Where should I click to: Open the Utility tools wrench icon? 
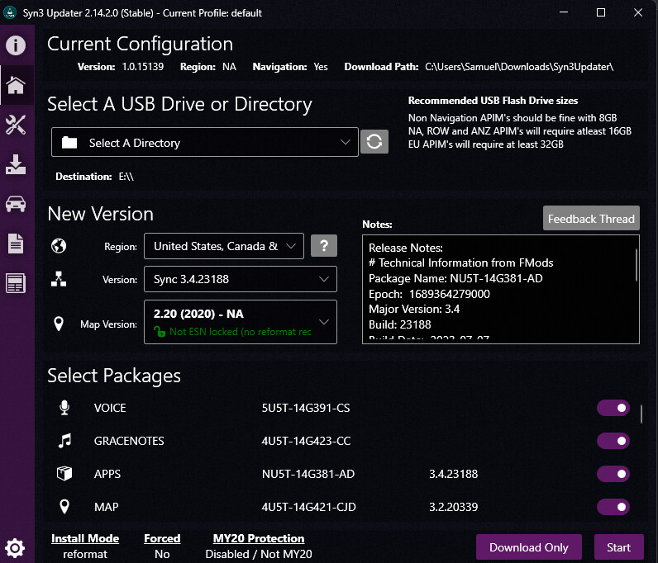[16, 125]
